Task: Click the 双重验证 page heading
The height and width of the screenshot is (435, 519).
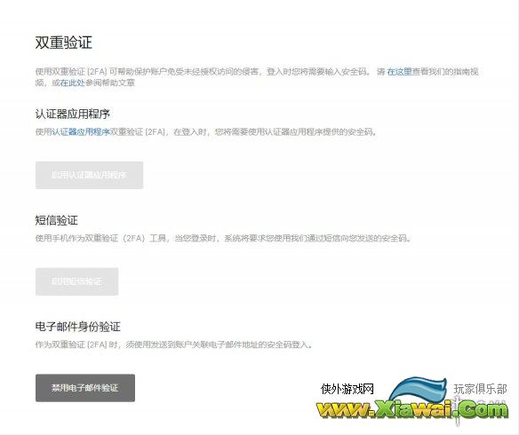Action: coord(64,43)
